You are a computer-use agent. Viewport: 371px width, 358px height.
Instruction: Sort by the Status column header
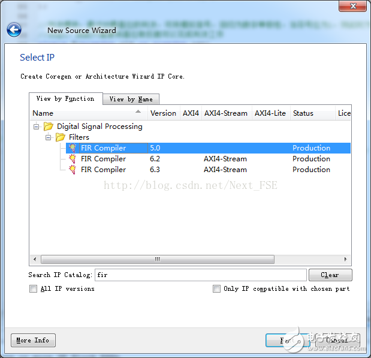tap(312, 113)
